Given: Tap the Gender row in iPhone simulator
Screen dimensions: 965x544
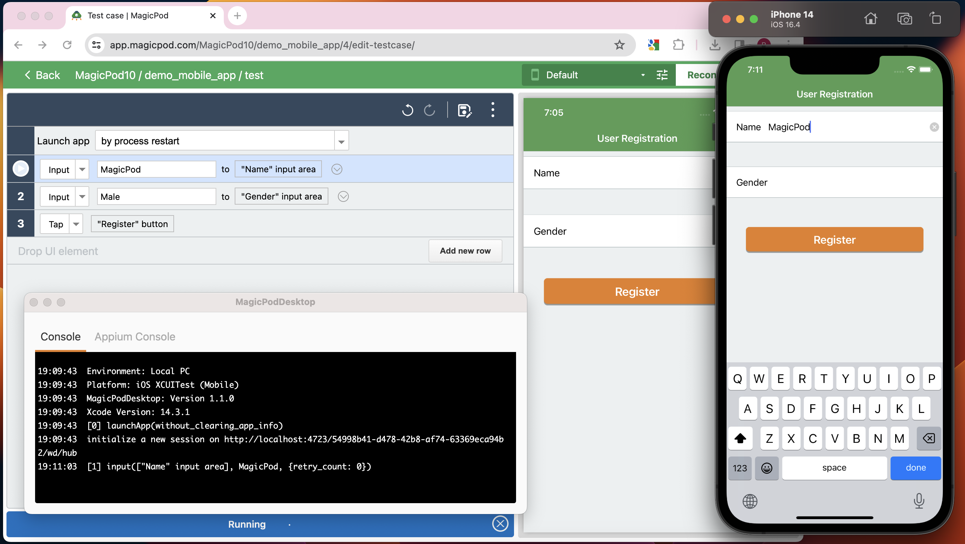Looking at the screenshot, I should pos(834,182).
